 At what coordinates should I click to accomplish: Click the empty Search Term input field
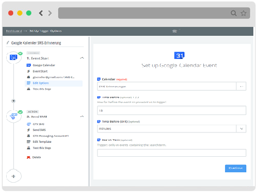click(171, 153)
